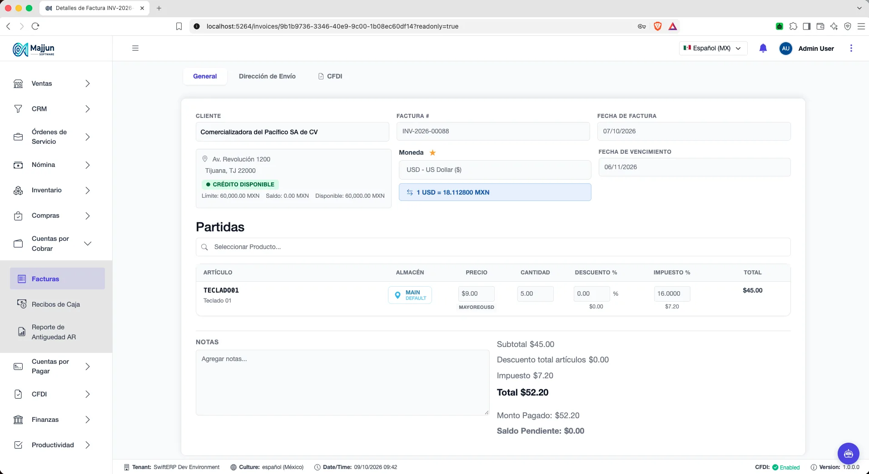Click the location pin in address box
Viewport: 869px width, 474px height.
pyautogui.click(x=205, y=159)
